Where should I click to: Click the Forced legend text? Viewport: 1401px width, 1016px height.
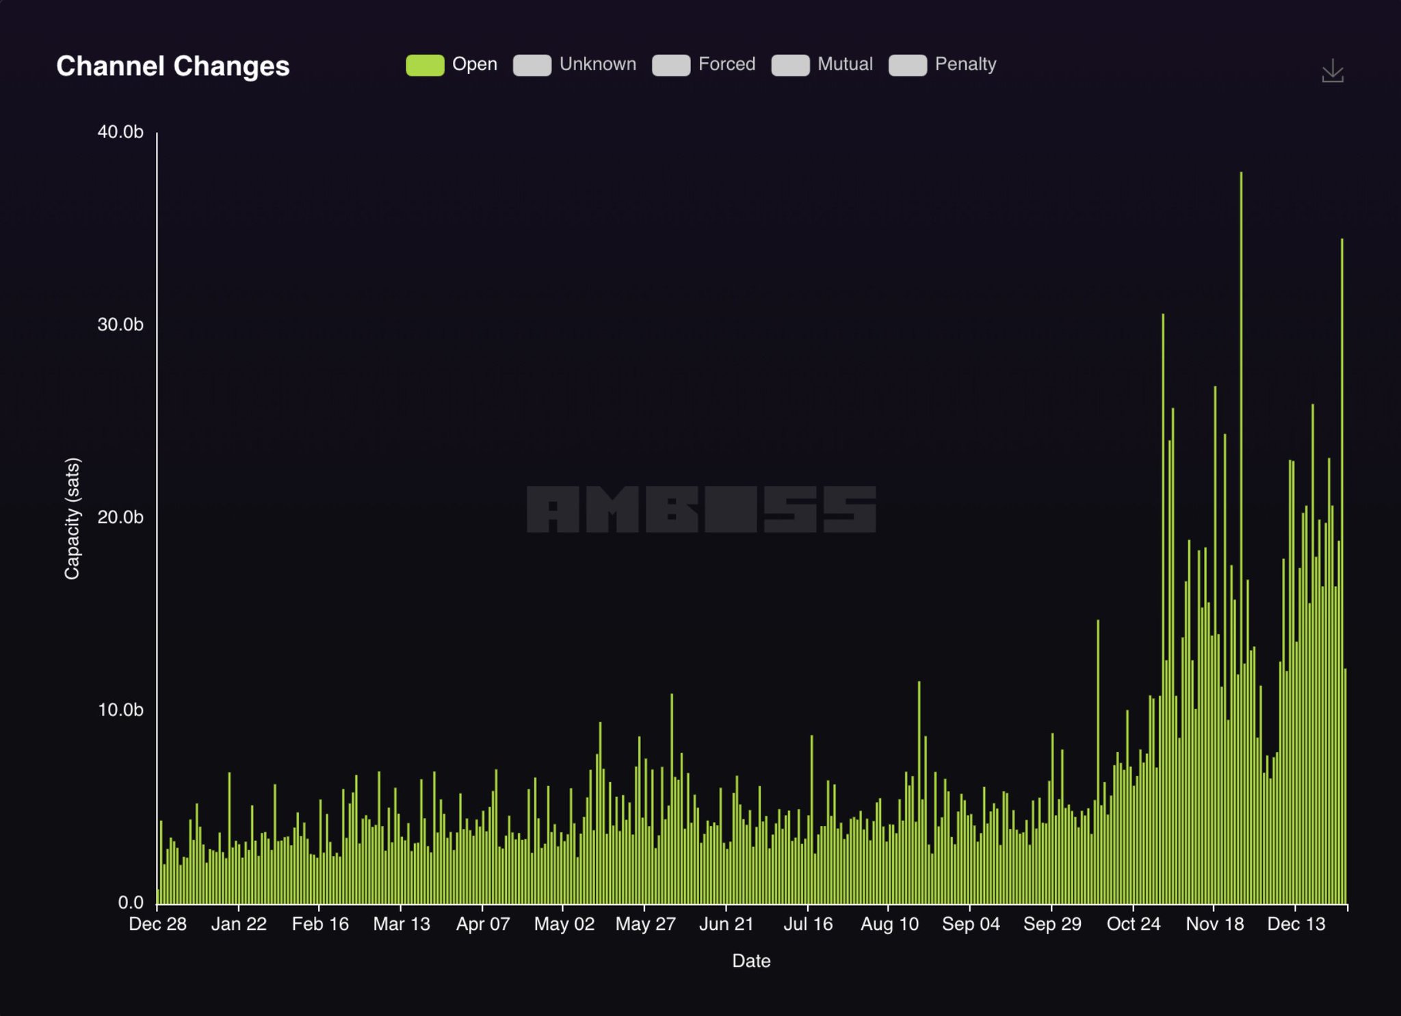[x=726, y=64]
